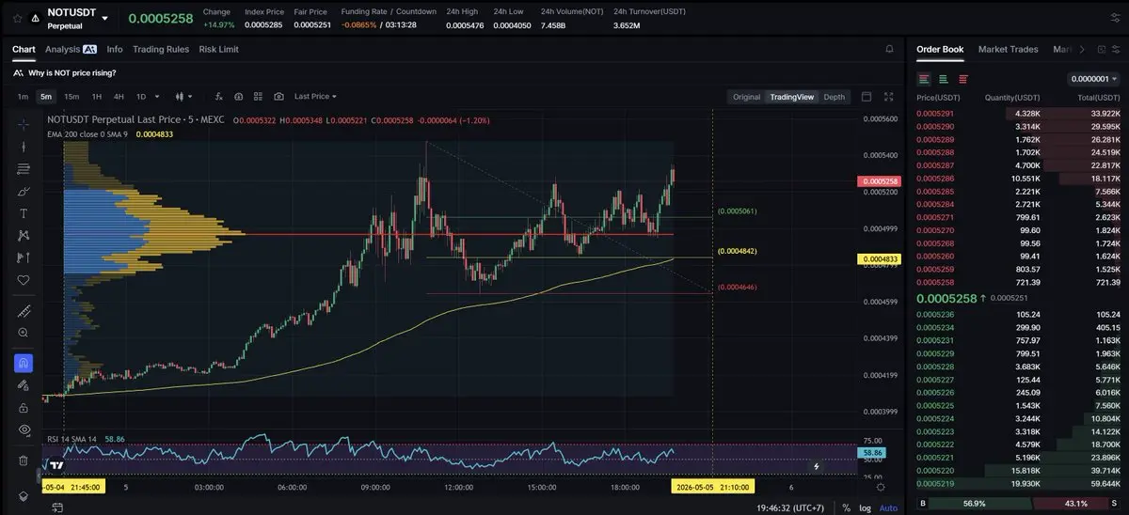Add NOTUSDT to favorites with the star
The height and width of the screenshot is (515, 1129).
[16, 18]
